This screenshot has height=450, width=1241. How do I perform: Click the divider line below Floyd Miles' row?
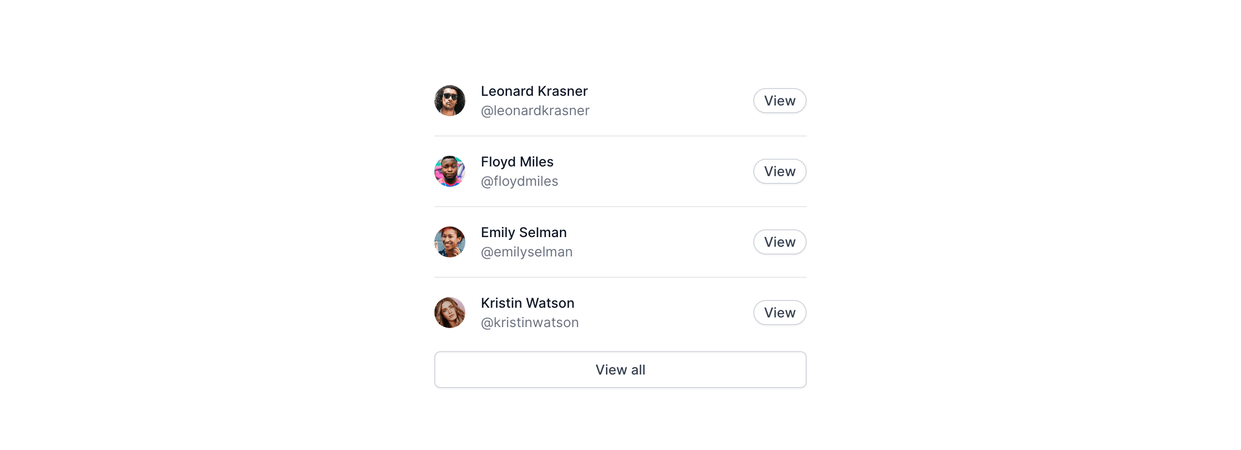coord(620,207)
